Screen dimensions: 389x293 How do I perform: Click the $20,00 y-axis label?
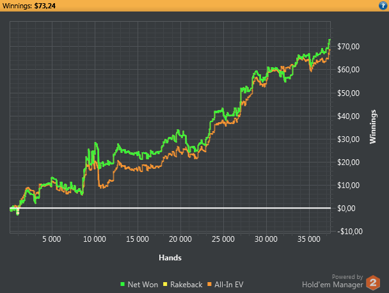tap(348, 162)
